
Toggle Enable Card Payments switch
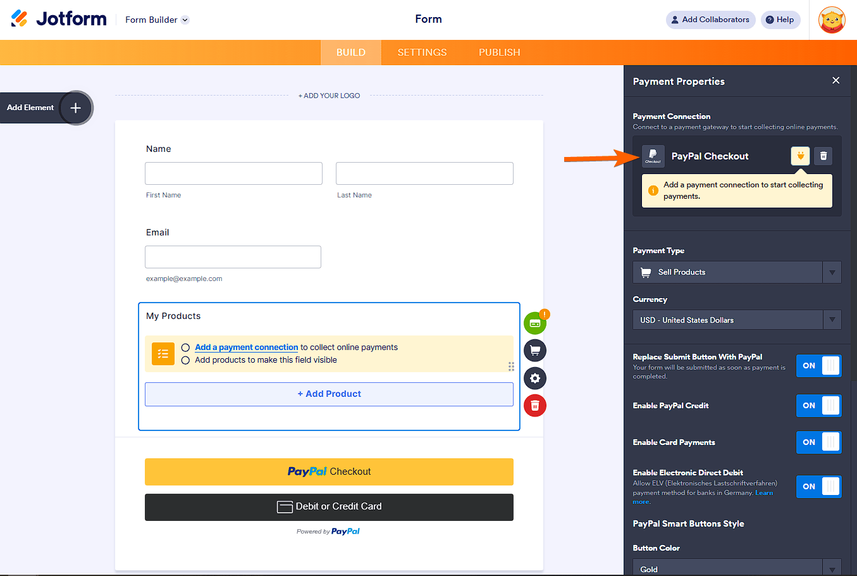click(x=818, y=442)
